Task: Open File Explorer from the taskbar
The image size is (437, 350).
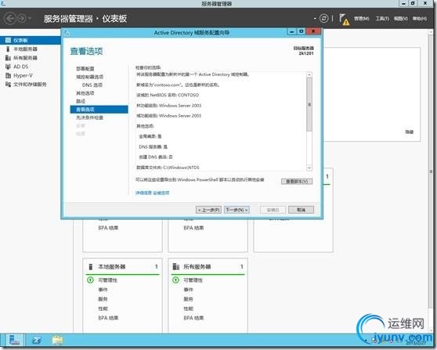Action: click(x=57, y=341)
